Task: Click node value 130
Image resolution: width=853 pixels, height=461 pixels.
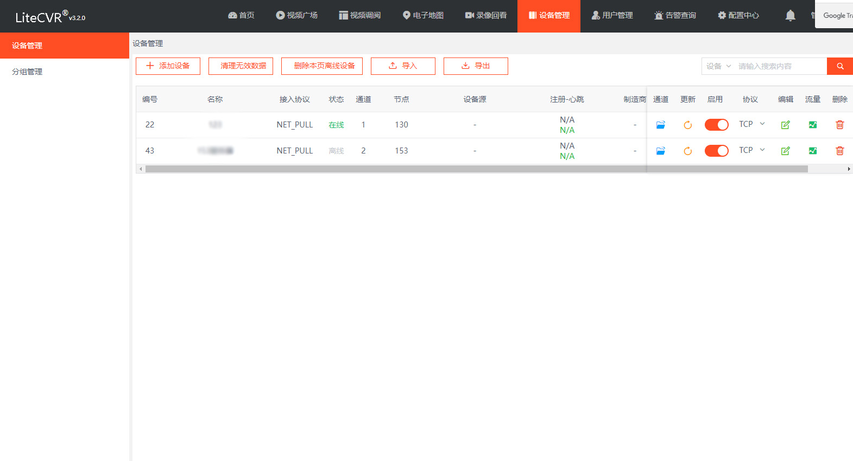Action: pos(401,125)
